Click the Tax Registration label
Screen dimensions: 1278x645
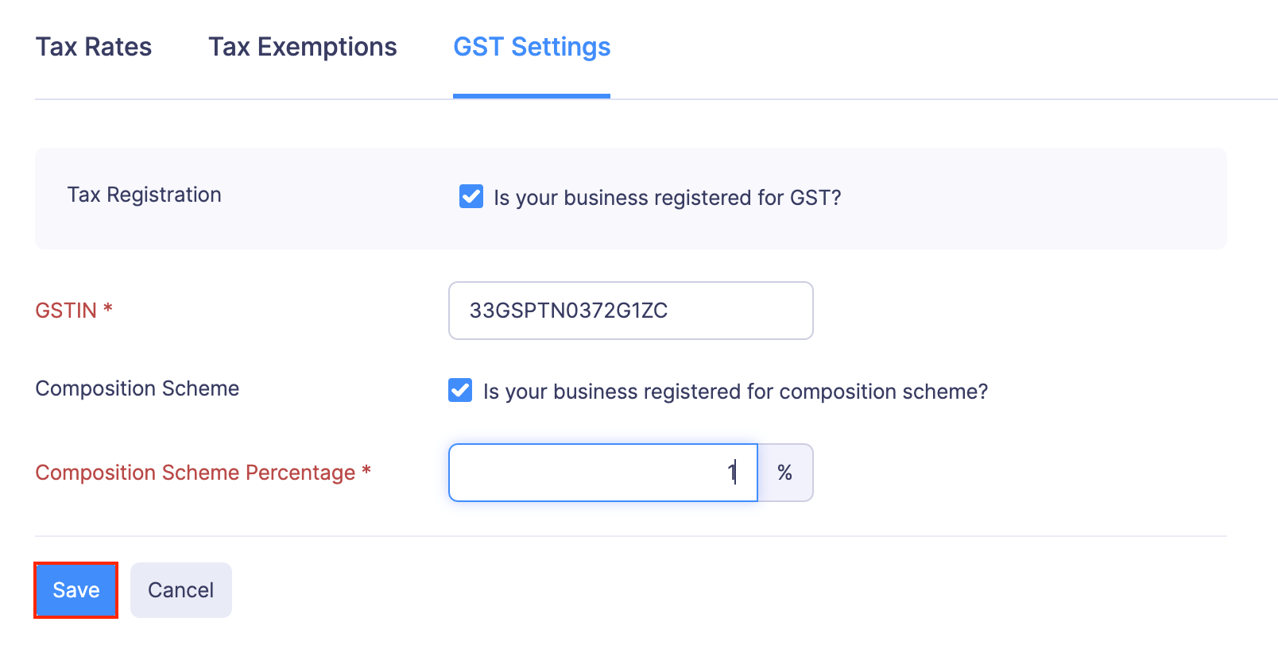tap(144, 194)
